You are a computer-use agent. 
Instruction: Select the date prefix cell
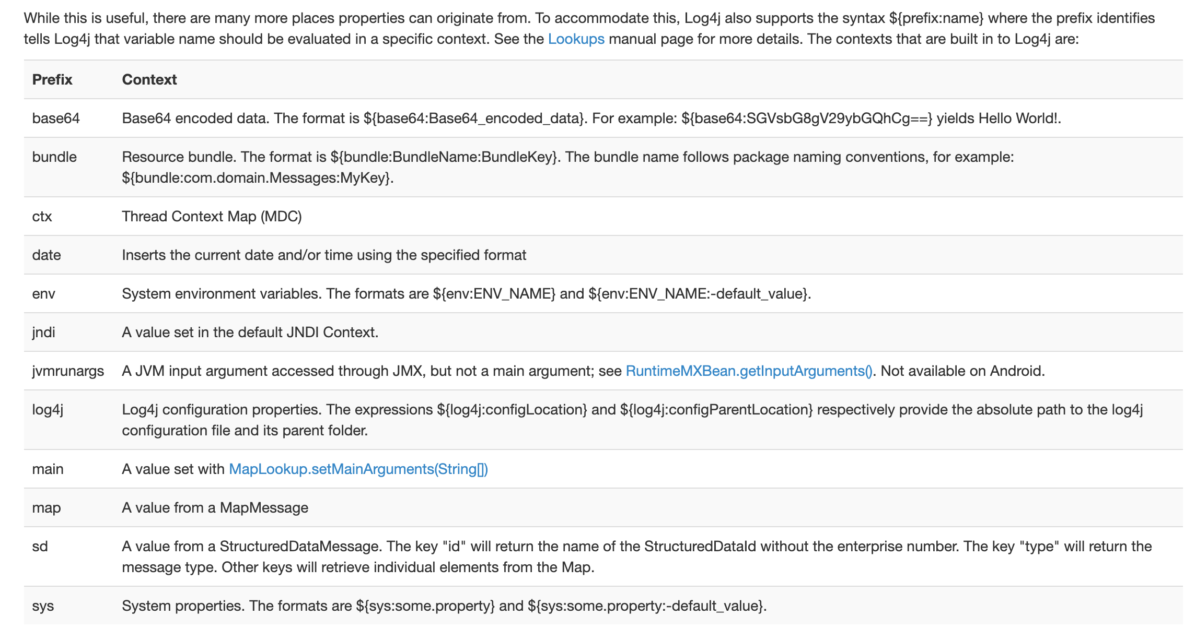pos(47,255)
